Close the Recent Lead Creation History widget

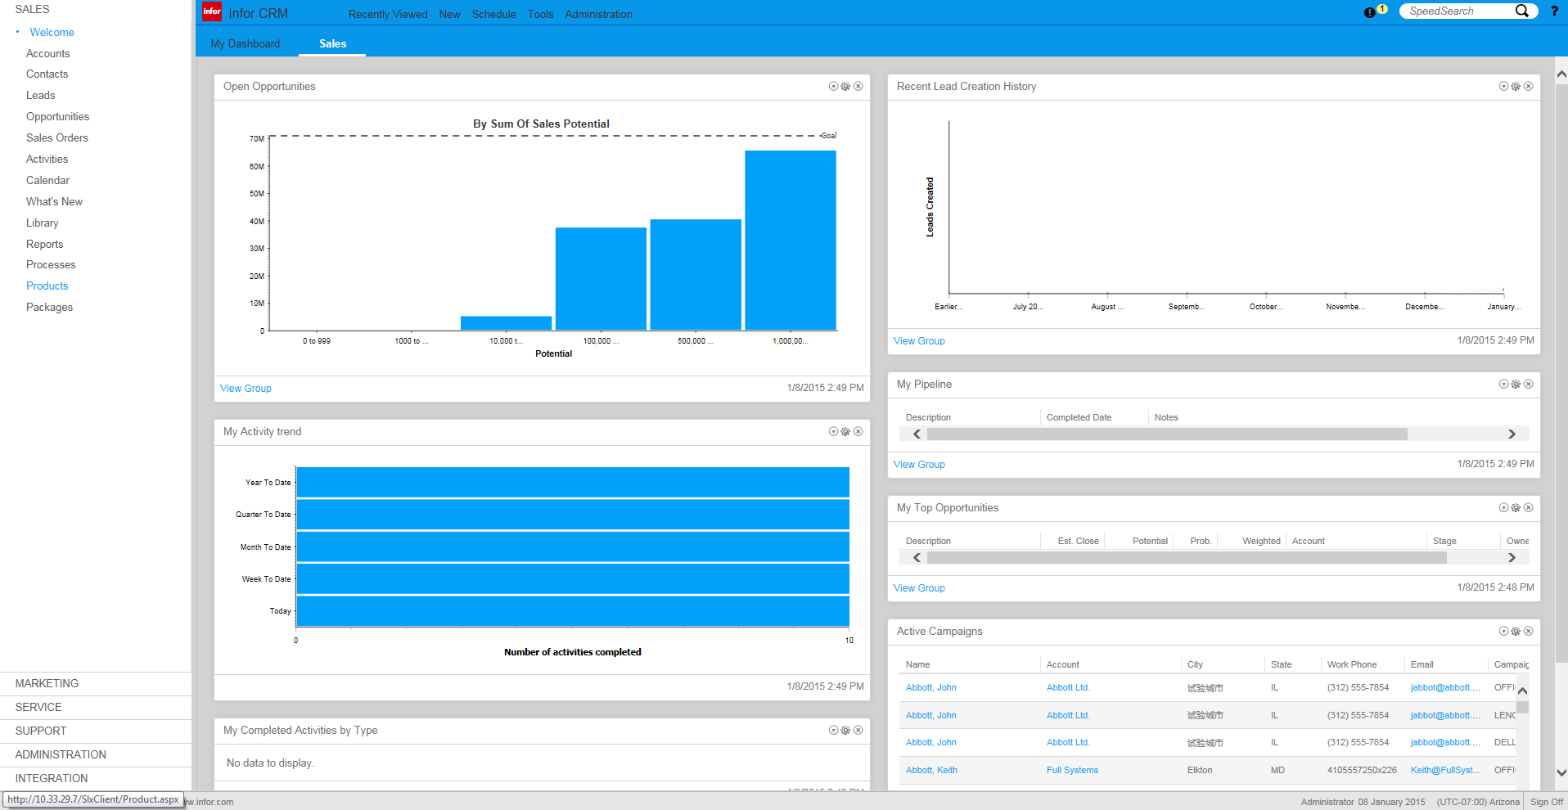1528,87
